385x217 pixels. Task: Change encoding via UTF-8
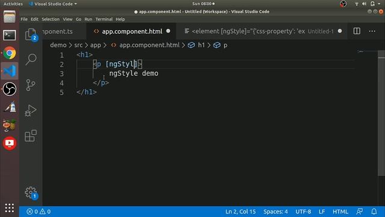(303, 212)
